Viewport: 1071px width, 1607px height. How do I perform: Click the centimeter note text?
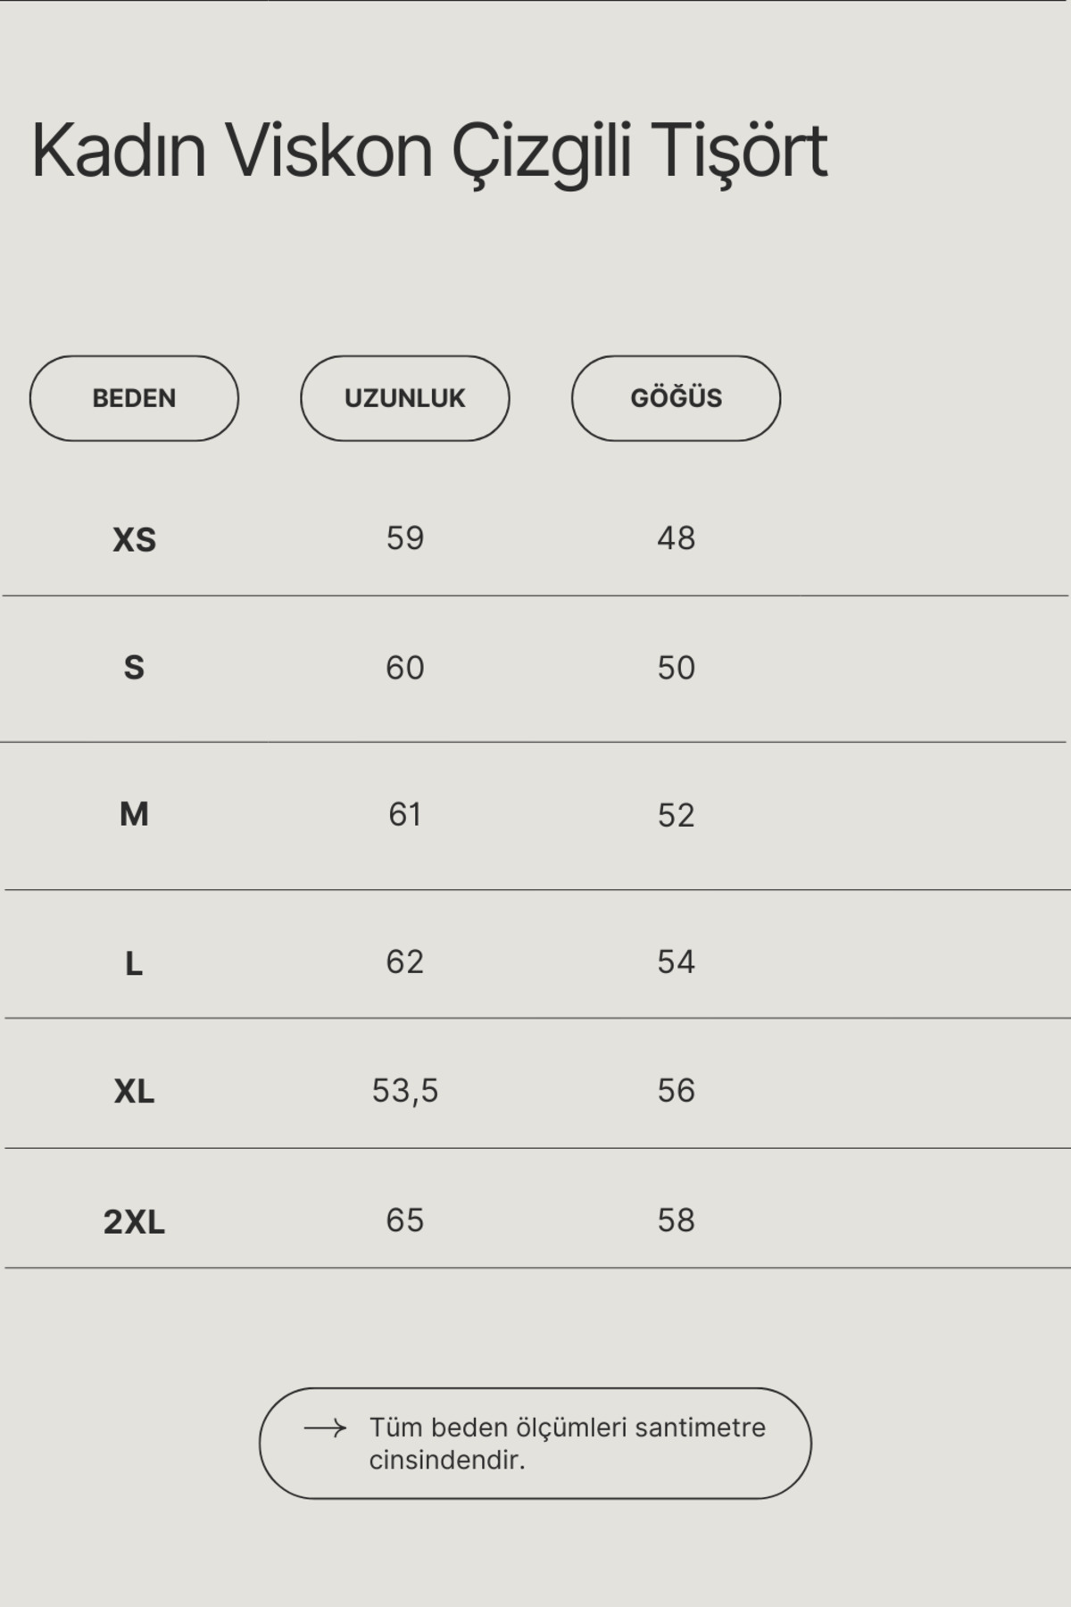(x=567, y=1443)
